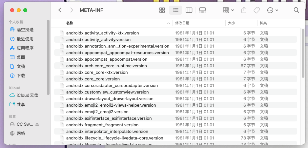The height and width of the screenshot is (148, 308).
Task: Select the CC Sw… volume in sidebar
Action: (25, 124)
